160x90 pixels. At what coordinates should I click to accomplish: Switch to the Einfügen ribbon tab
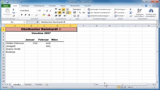point(25,6)
